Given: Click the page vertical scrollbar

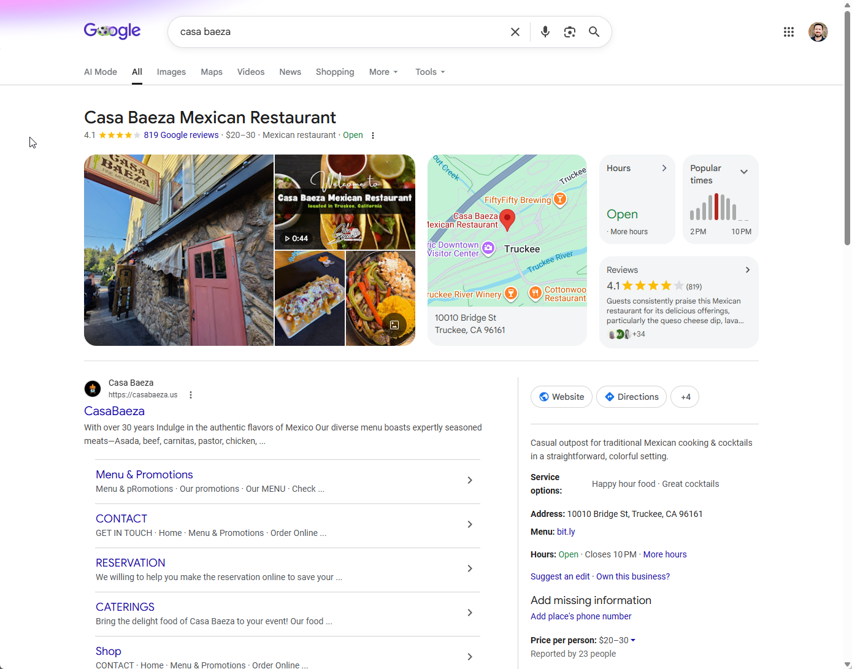Looking at the screenshot, I should click(847, 129).
